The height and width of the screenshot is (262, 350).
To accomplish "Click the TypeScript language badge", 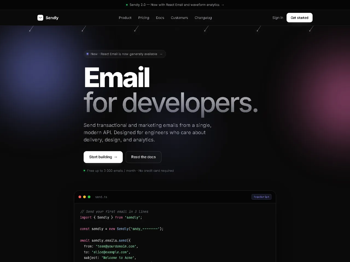I will coord(261,197).
